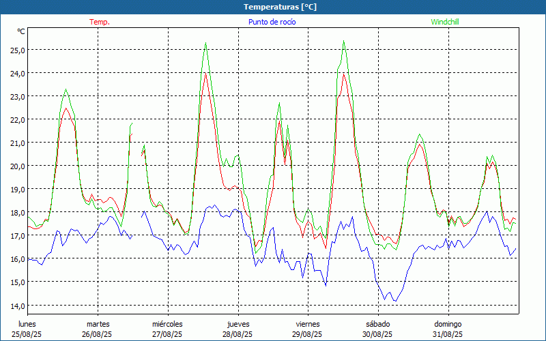Screen dimensions: 546x341
Task: Click the 20,0 value on the y-axis
Action: (x=17, y=166)
